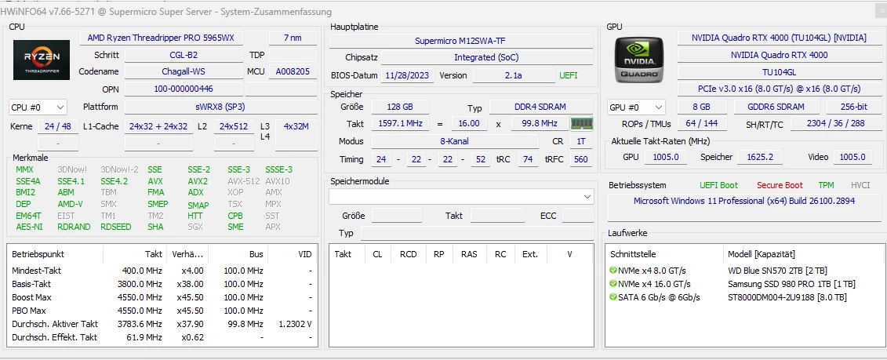
Task: Click the Ryzen Threadripper CPU logo
Action: pyautogui.click(x=42, y=60)
